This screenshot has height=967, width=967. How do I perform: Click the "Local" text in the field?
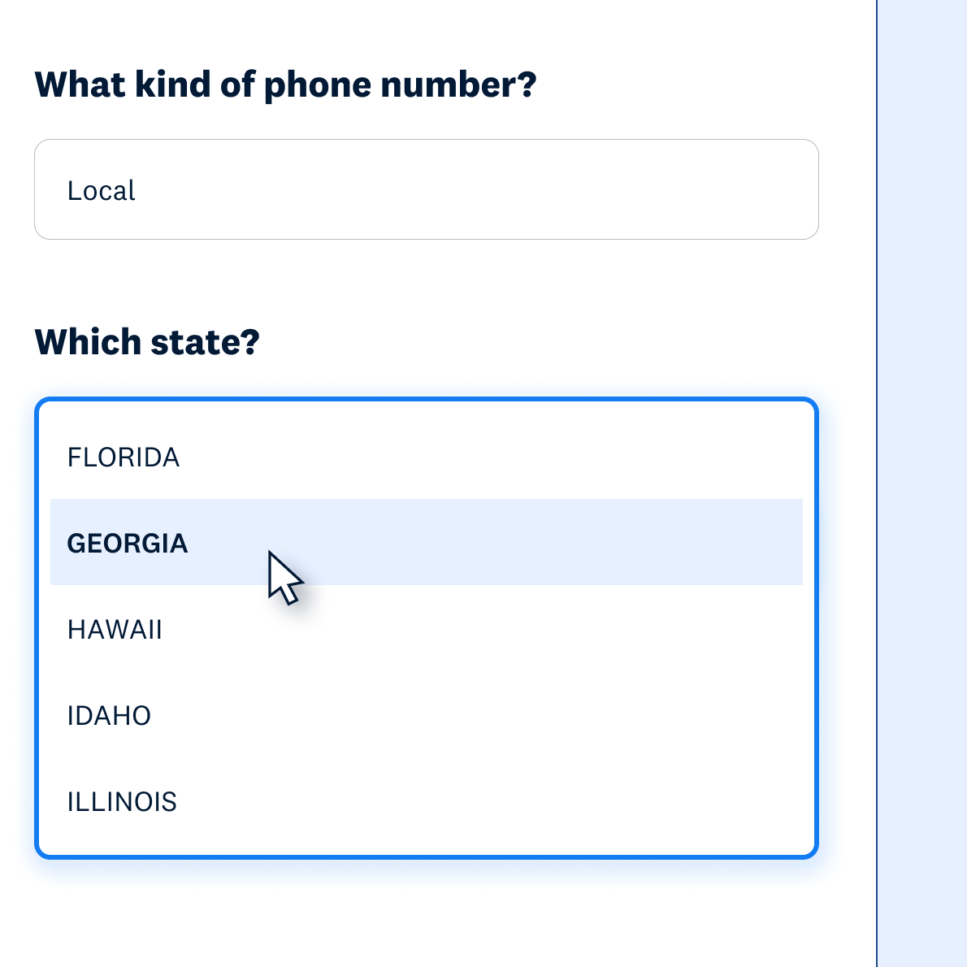[x=101, y=191]
